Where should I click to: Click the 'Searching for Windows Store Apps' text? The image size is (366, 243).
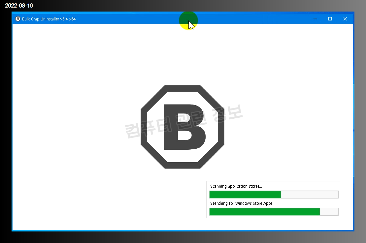point(241,203)
